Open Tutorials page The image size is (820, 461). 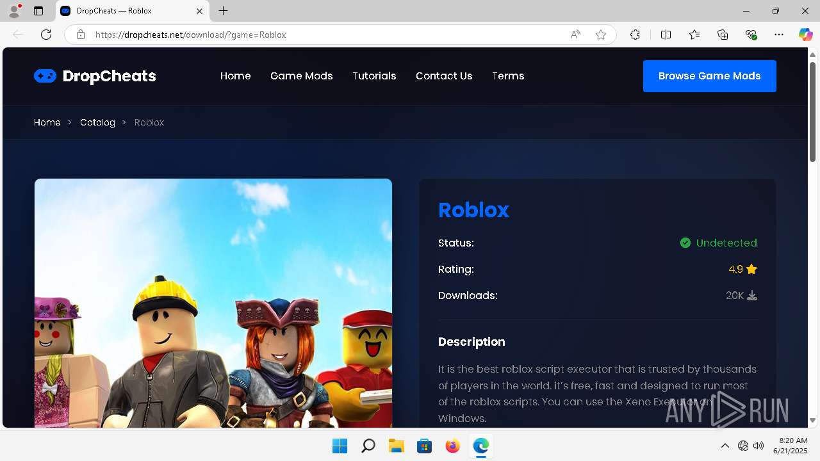point(374,76)
